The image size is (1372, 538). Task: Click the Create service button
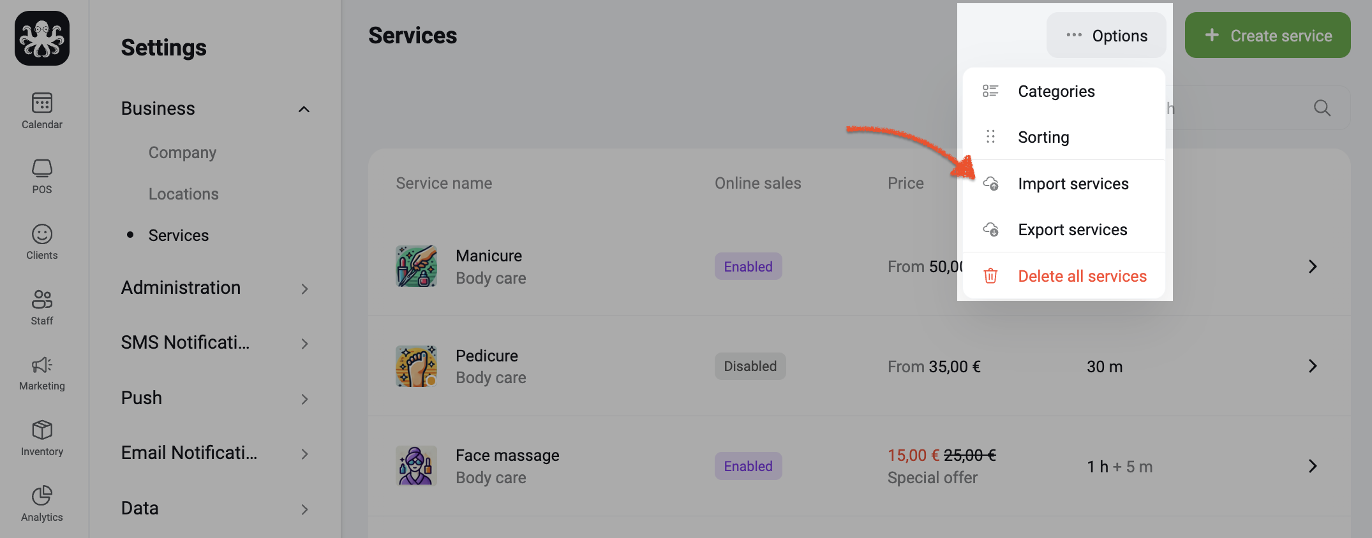pos(1267,36)
